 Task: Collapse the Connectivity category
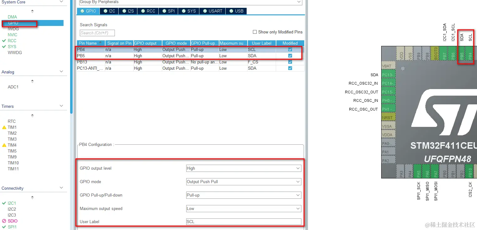pyautogui.click(x=61, y=188)
